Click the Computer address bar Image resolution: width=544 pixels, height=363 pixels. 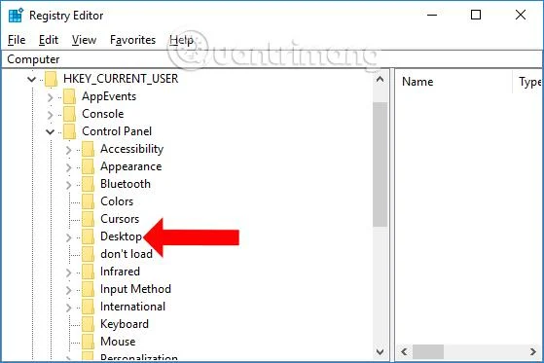coord(272,59)
